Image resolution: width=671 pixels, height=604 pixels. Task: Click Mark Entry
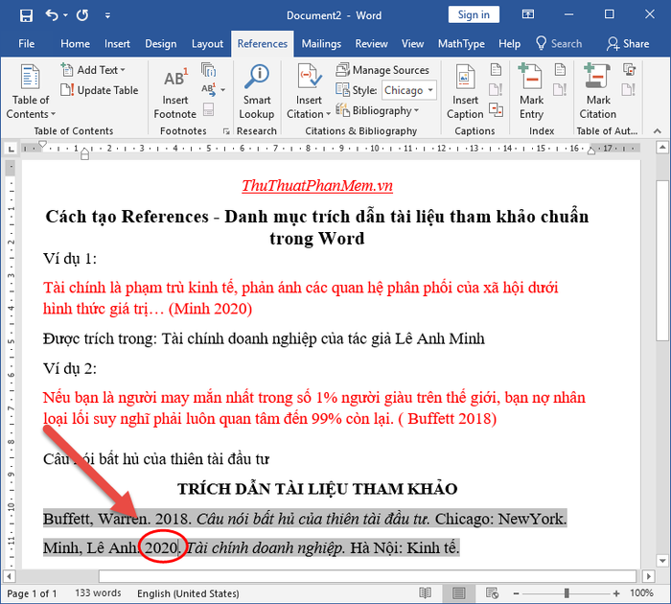[531, 91]
